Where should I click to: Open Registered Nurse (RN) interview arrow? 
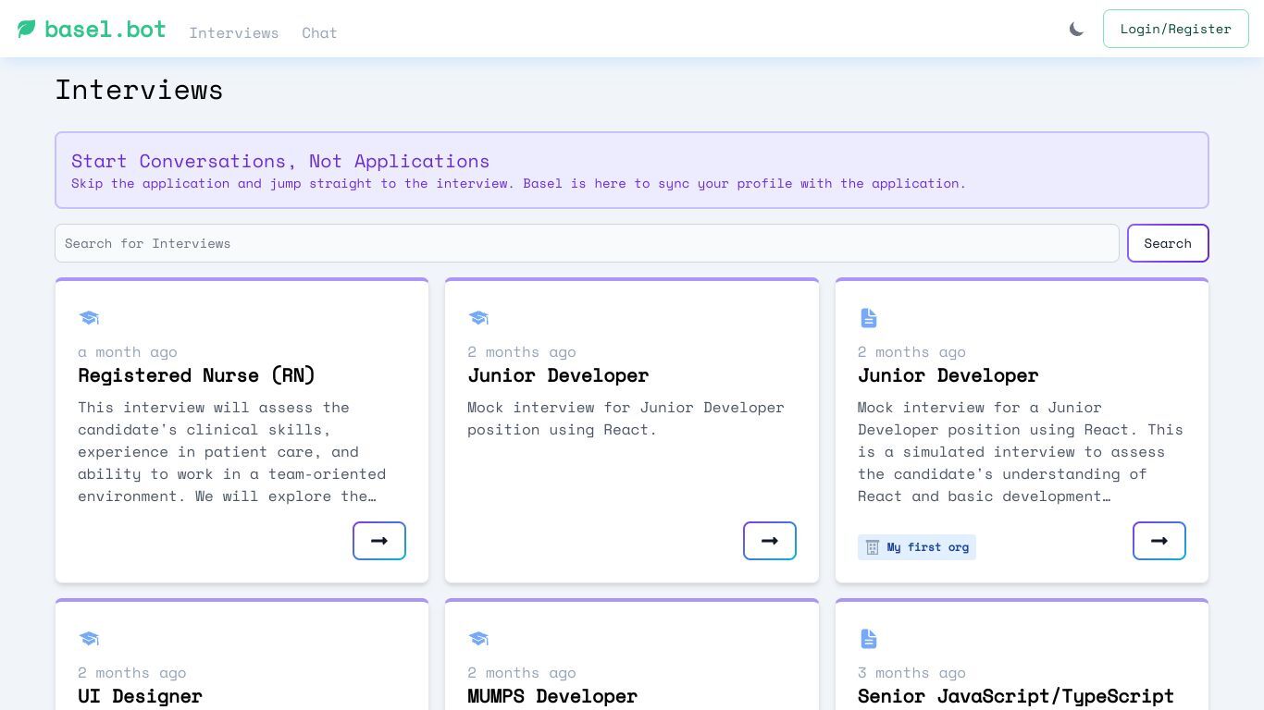tap(379, 541)
